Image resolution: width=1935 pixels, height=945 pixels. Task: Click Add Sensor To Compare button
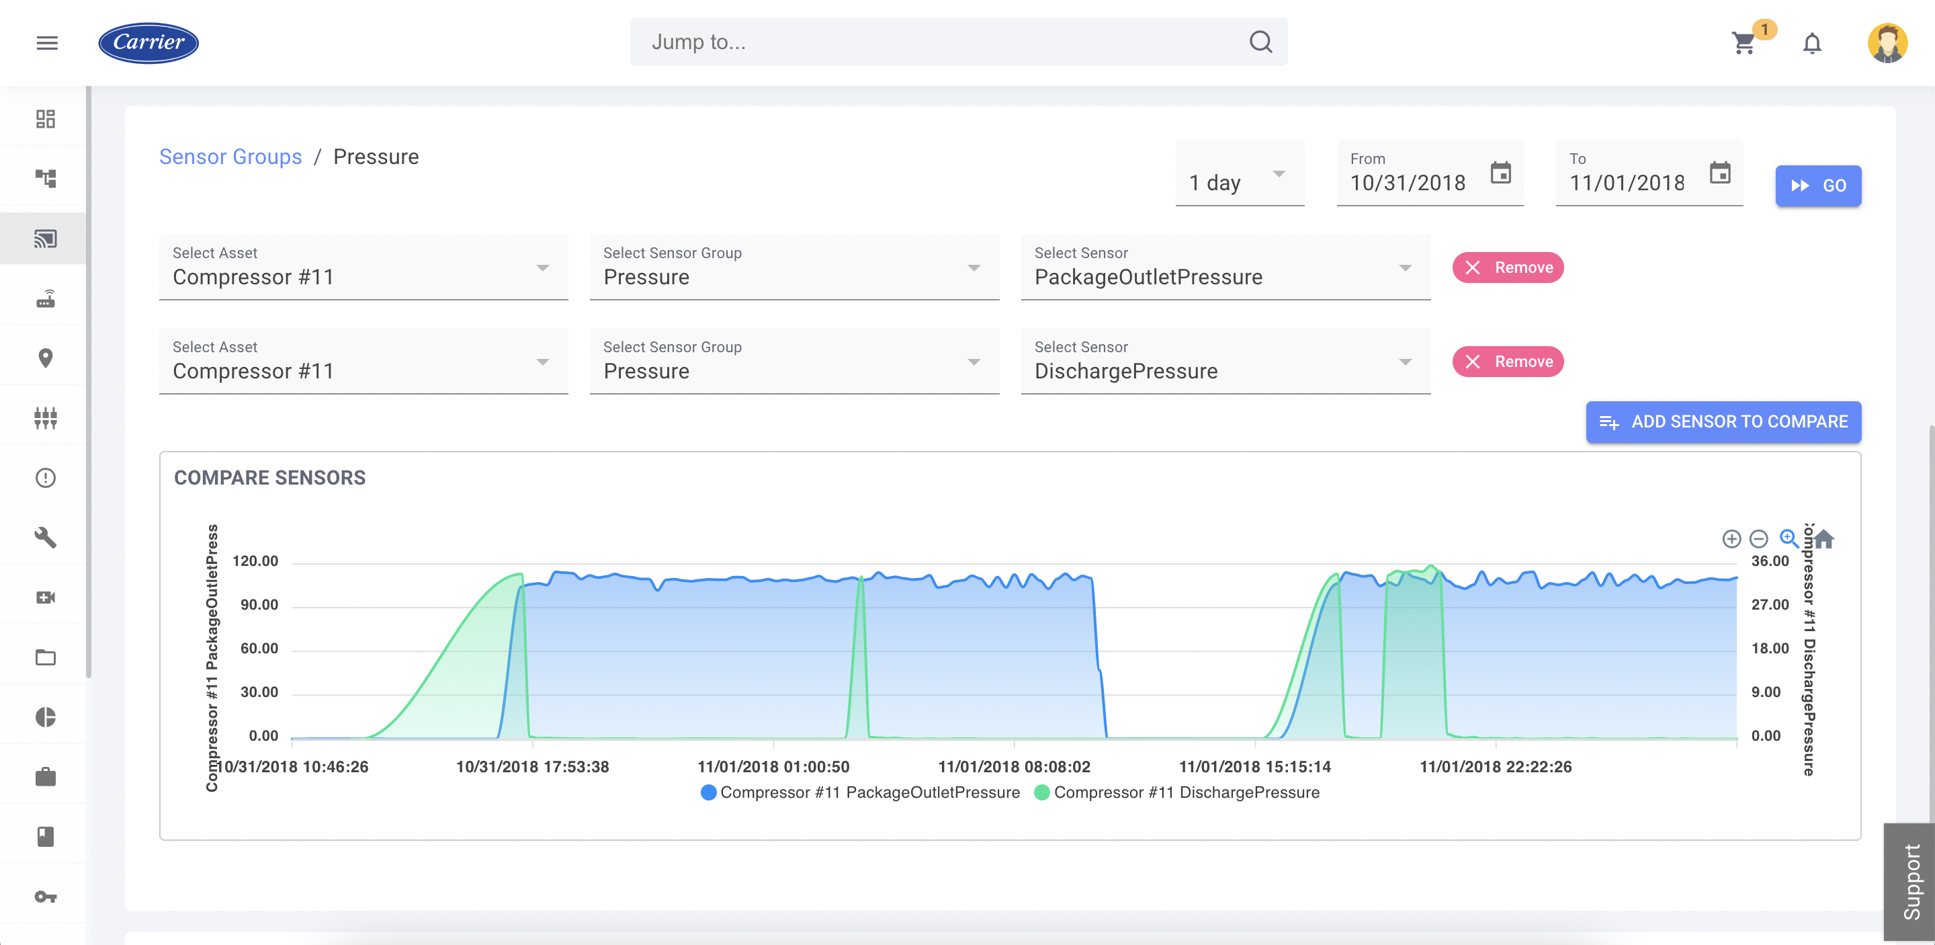1723,422
